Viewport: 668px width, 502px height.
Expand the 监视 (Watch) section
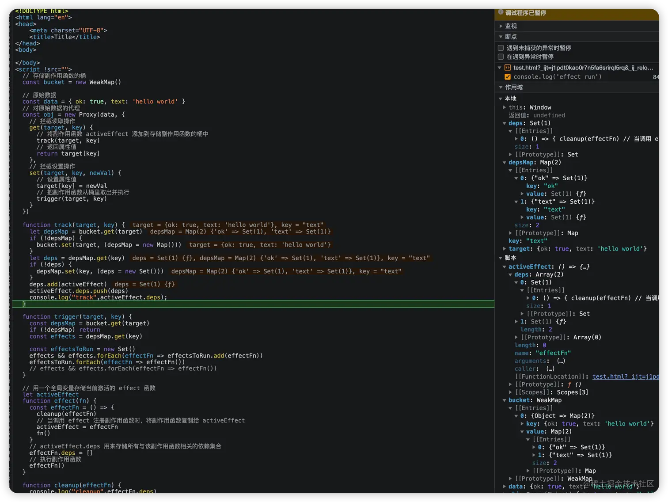(x=501, y=26)
